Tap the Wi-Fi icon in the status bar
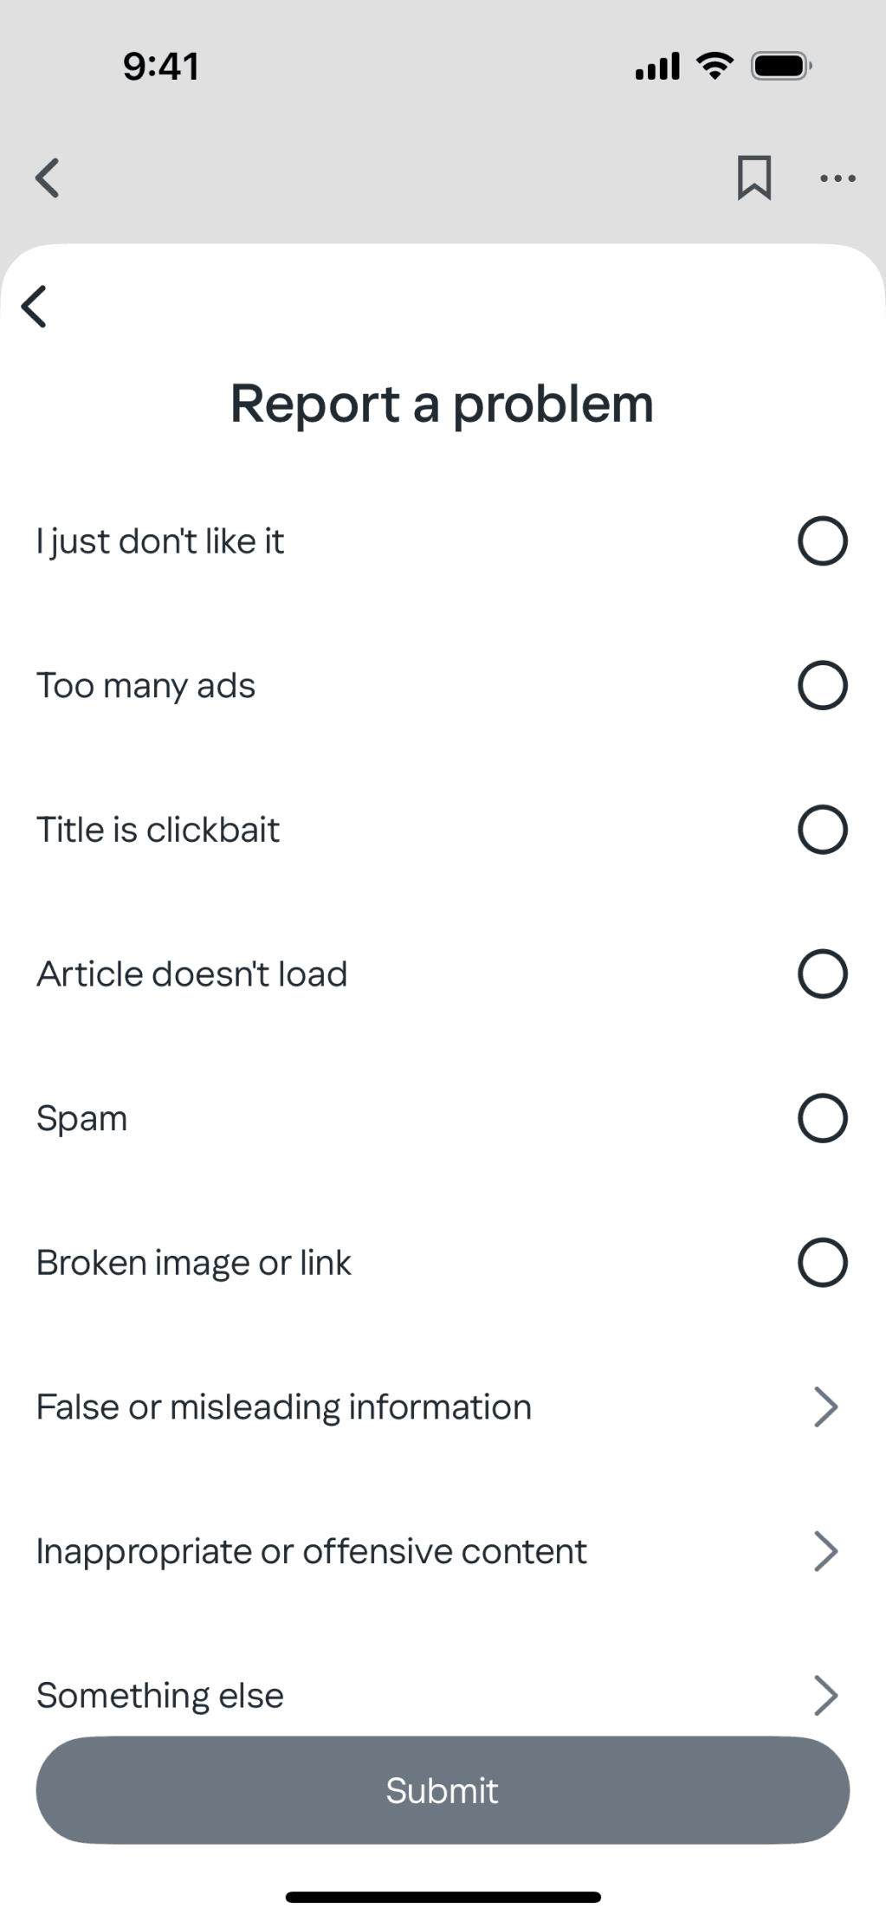Viewport: 886px width, 1921px height. click(x=715, y=66)
